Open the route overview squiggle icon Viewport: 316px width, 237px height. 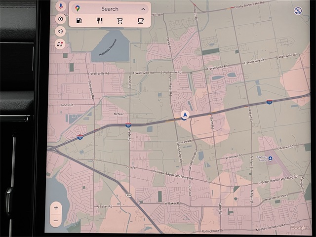pos(60,44)
